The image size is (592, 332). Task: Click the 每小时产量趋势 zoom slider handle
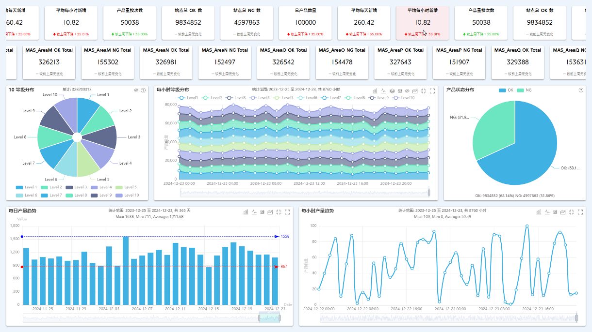point(576,317)
